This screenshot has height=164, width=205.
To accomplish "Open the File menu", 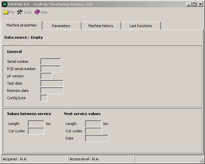I will click(x=9, y=12).
